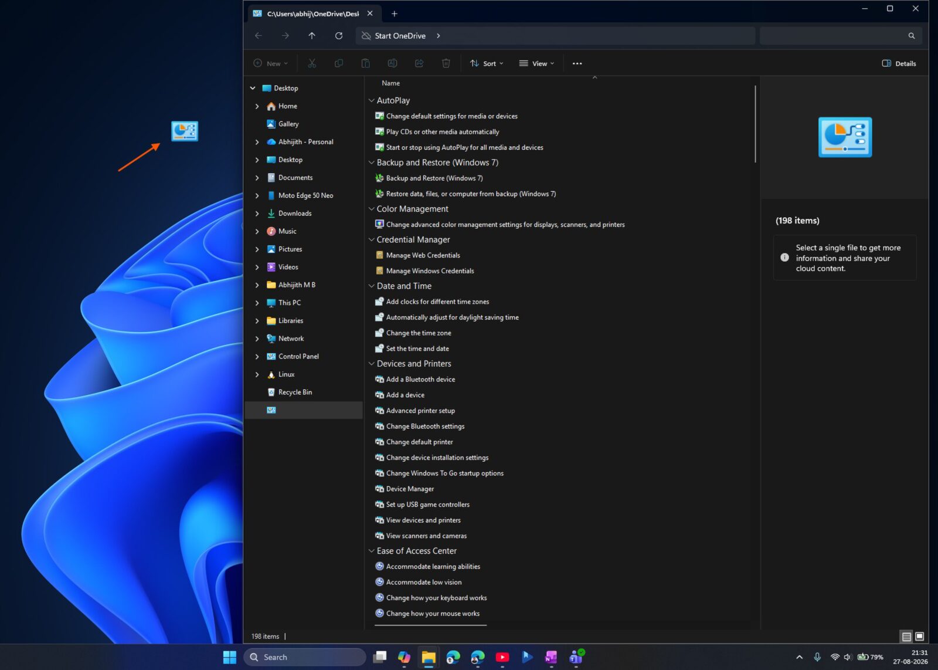Click the Cut scissors icon in toolbar

click(312, 63)
